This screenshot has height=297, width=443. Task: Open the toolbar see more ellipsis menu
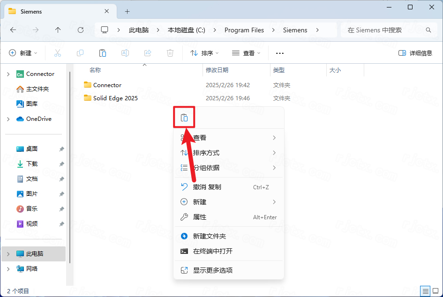280,53
